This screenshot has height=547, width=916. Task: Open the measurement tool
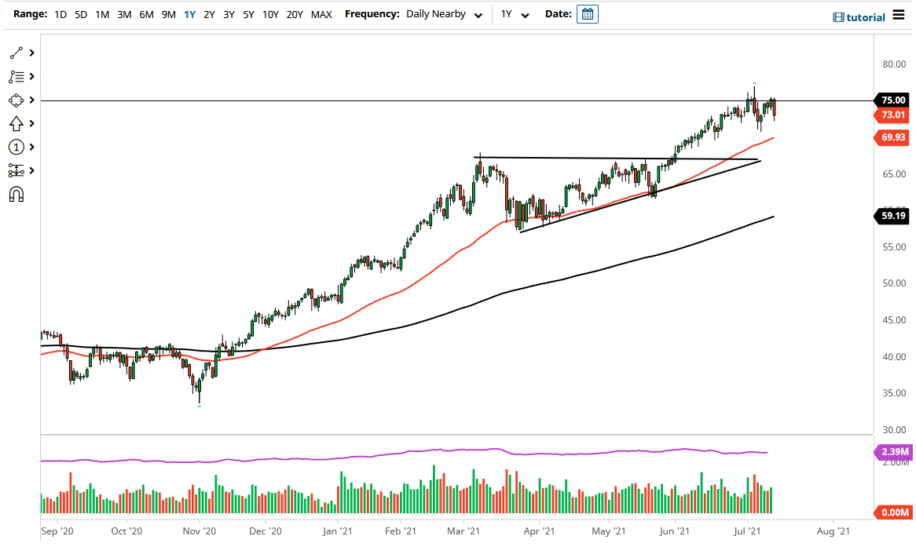(16, 170)
